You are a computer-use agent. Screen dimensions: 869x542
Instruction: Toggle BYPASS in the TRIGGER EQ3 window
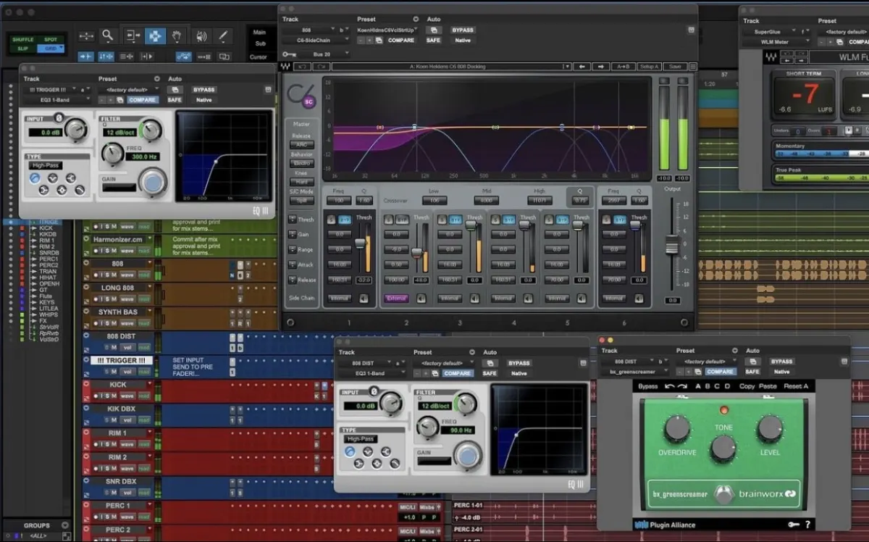pos(204,90)
